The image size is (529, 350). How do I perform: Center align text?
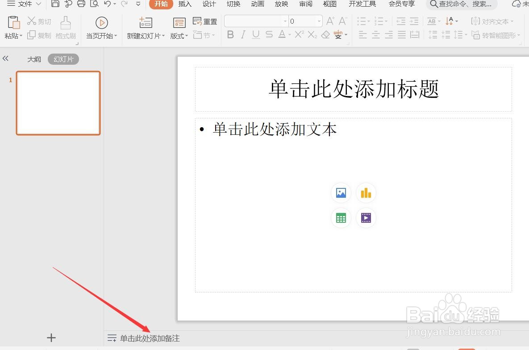click(x=376, y=35)
